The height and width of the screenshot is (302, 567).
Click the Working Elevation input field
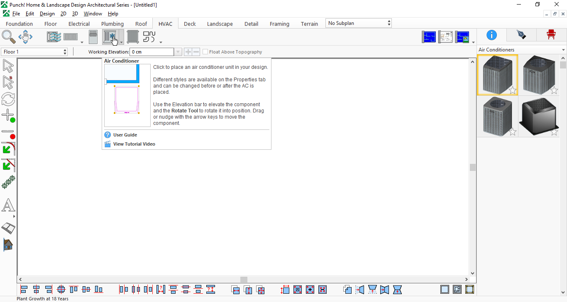click(x=152, y=52)
